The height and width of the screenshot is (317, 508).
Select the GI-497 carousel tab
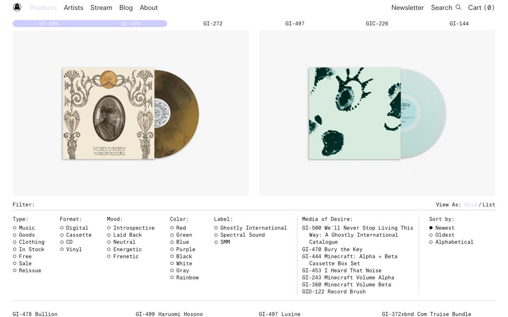295,24
